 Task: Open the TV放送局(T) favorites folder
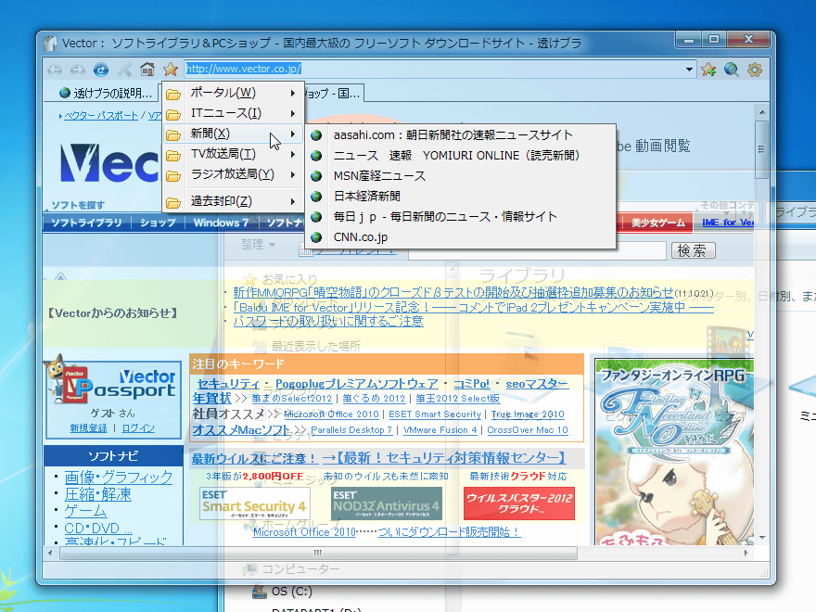coord(233,154)
